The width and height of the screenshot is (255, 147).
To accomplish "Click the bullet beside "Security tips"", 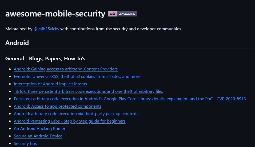I will click(x=10, y=144).
